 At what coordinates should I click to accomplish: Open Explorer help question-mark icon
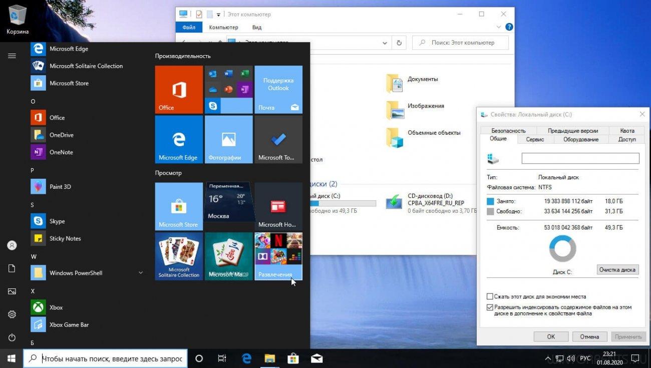pyautogui.click(x=509, y=27)
